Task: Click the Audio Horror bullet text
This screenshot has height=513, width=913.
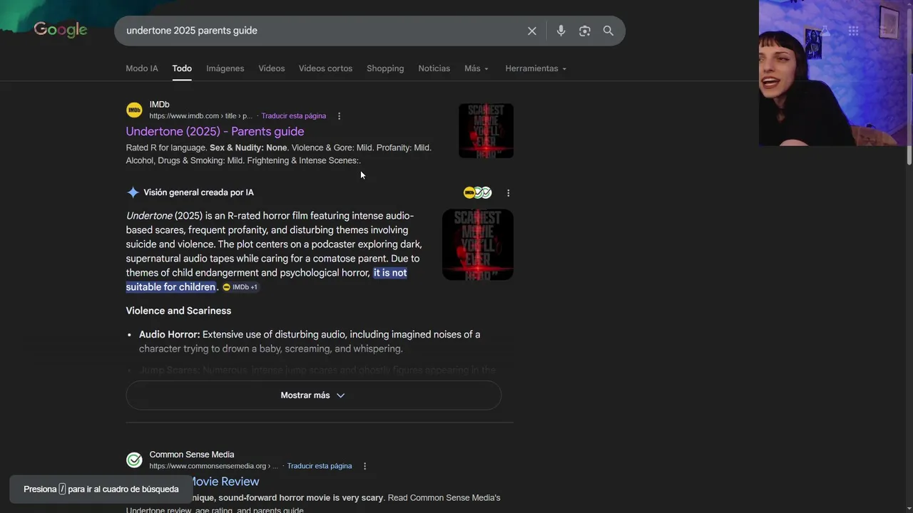Action: (x=310, y=341)
